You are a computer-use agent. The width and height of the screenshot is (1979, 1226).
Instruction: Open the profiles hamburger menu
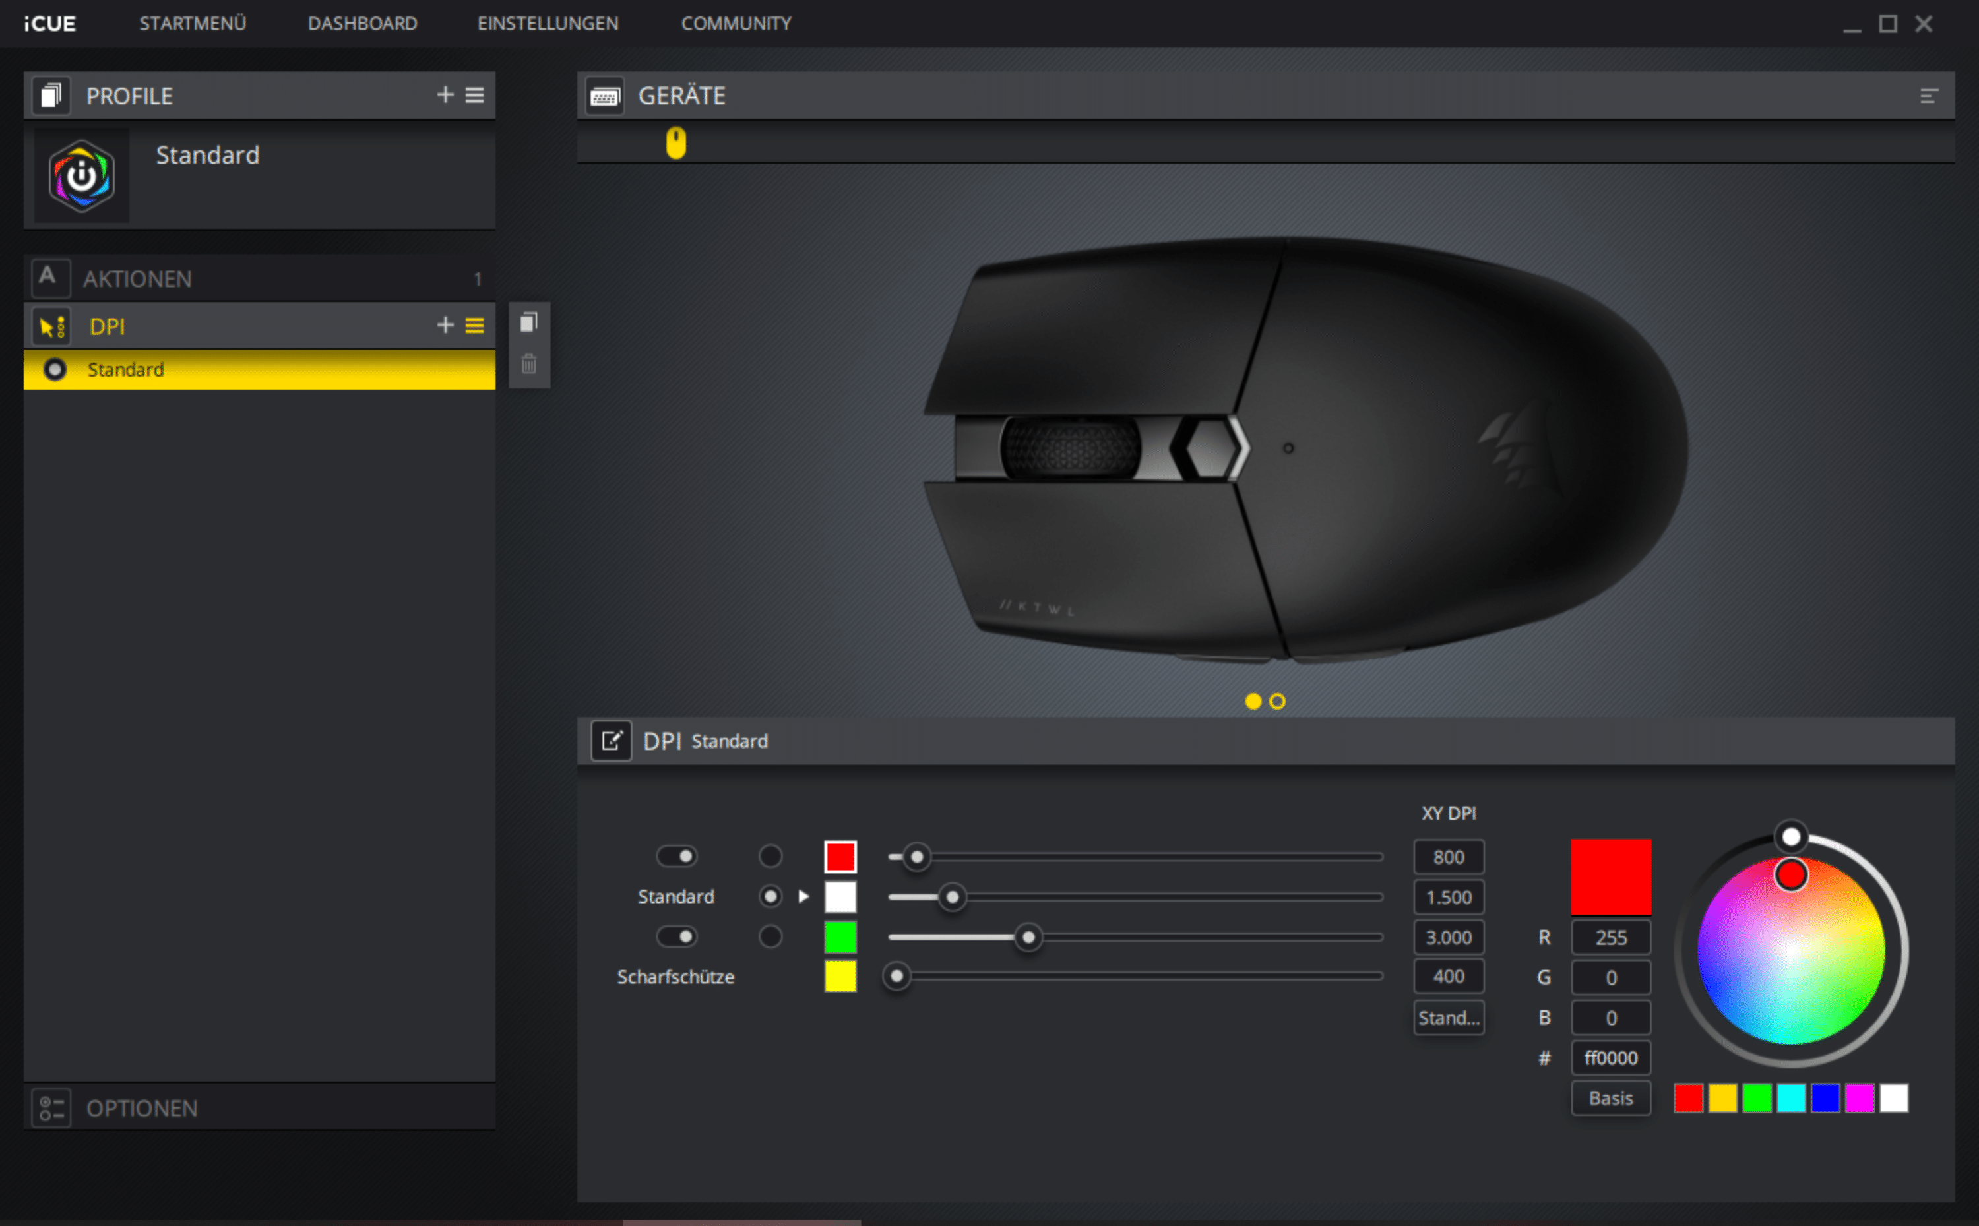pos(474,95)
